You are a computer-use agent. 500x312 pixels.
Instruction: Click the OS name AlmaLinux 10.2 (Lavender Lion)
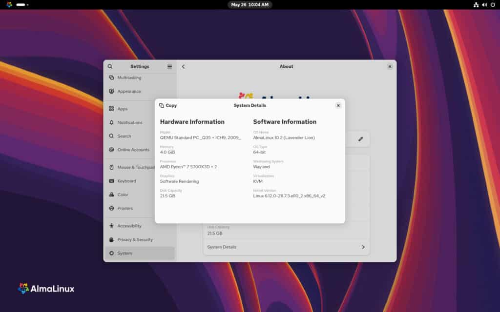click(x=284, y=138)
